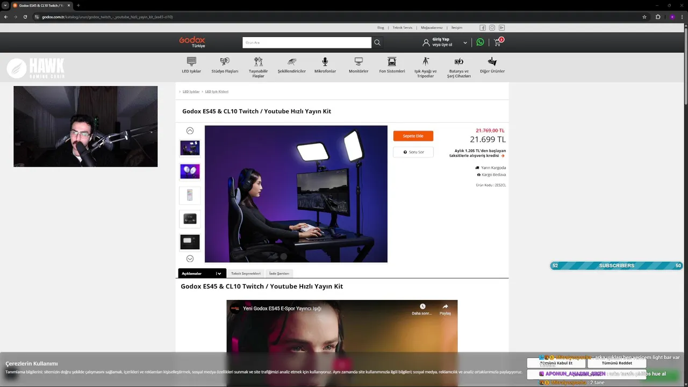
Task: Open the Mağazalarımız link
Action: pos(432,27)
